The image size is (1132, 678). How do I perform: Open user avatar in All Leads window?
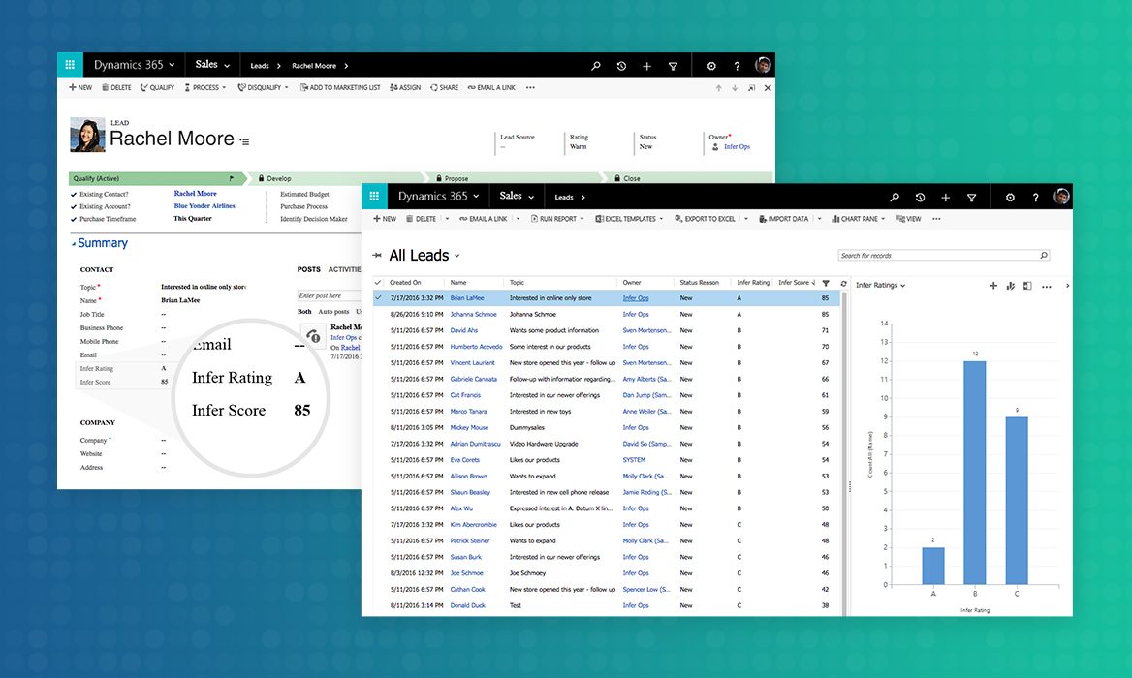click(1061, 197)
